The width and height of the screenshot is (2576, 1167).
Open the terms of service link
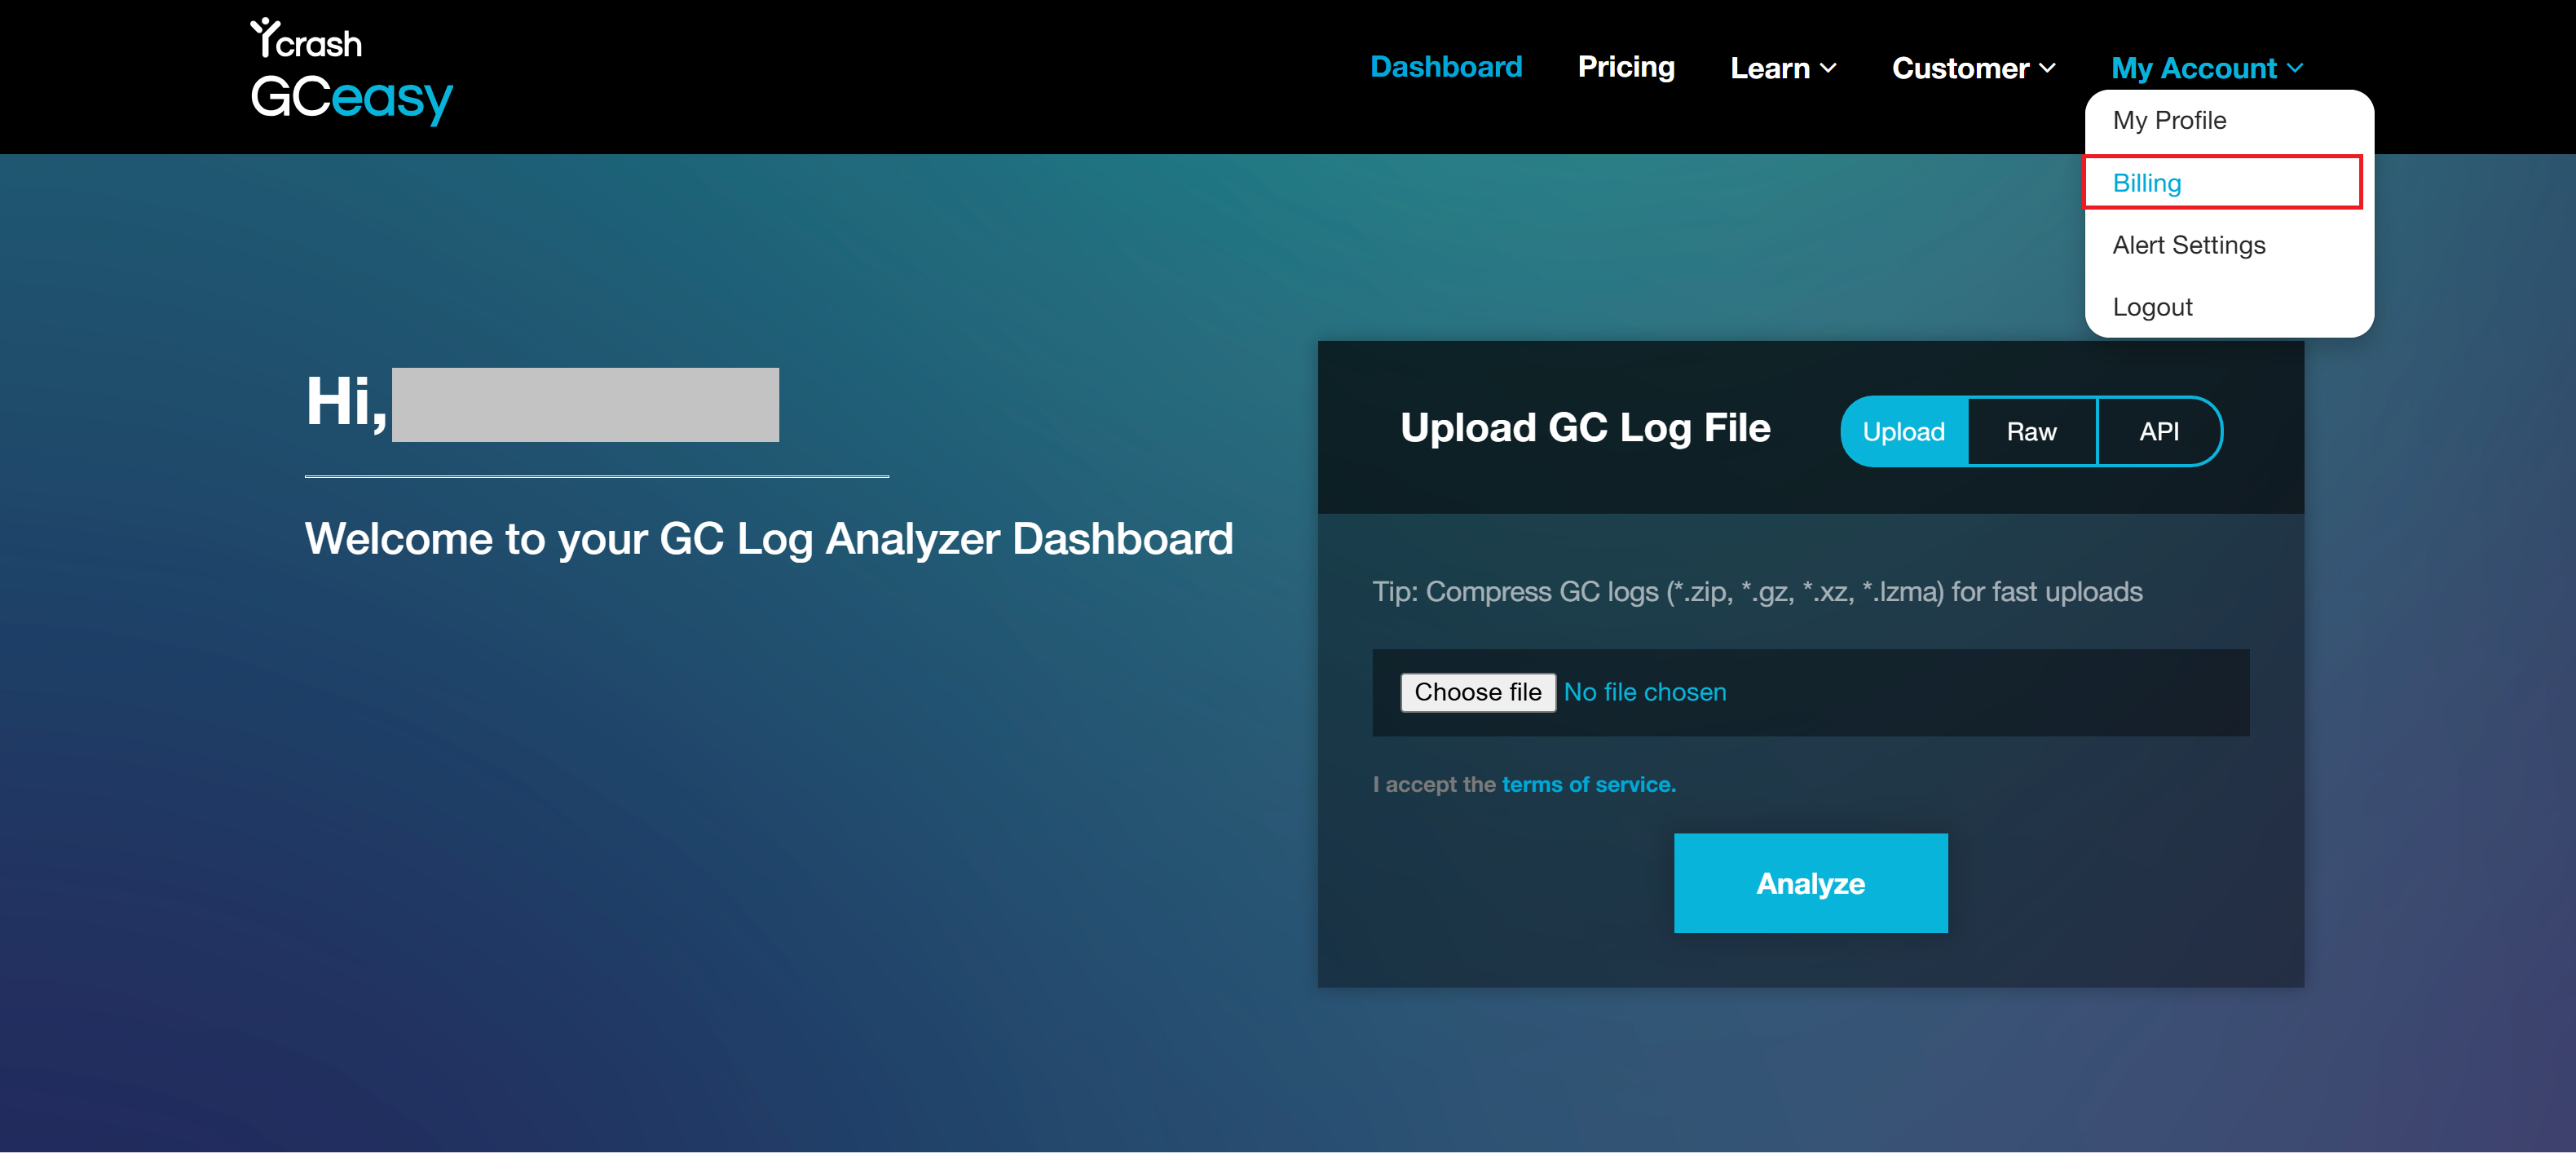tap(1588, 785)
